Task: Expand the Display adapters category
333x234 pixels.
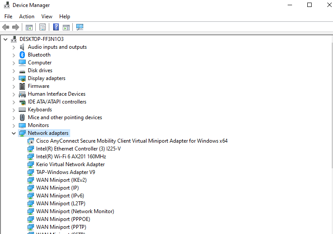Action: (x=14, y=79)
